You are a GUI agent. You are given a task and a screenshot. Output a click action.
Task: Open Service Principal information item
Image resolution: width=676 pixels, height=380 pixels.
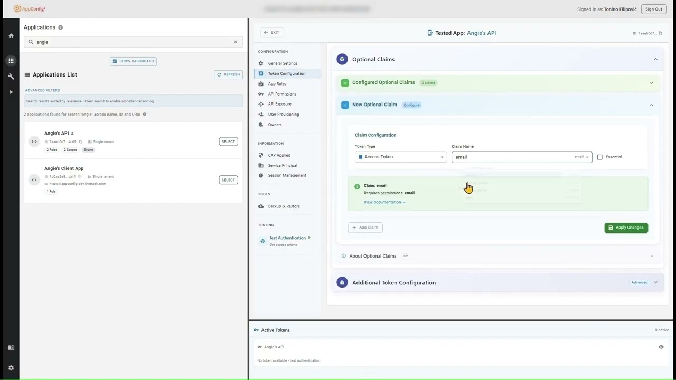[x=282, y=165]
